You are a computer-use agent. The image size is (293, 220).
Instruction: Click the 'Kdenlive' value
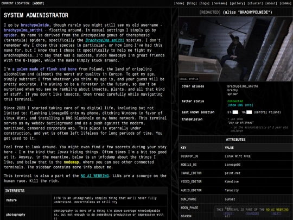coord(232,181)
